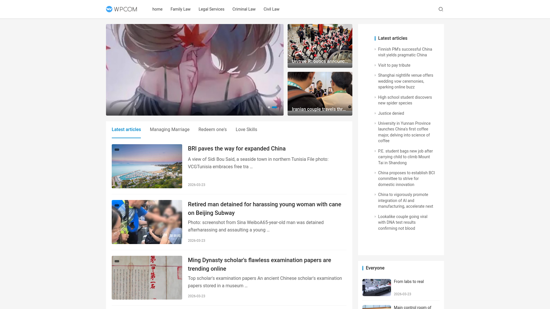Click category badge on Ming Dynasty image
The width and height of the screenshot is (550, 309).
click(117, 261)
